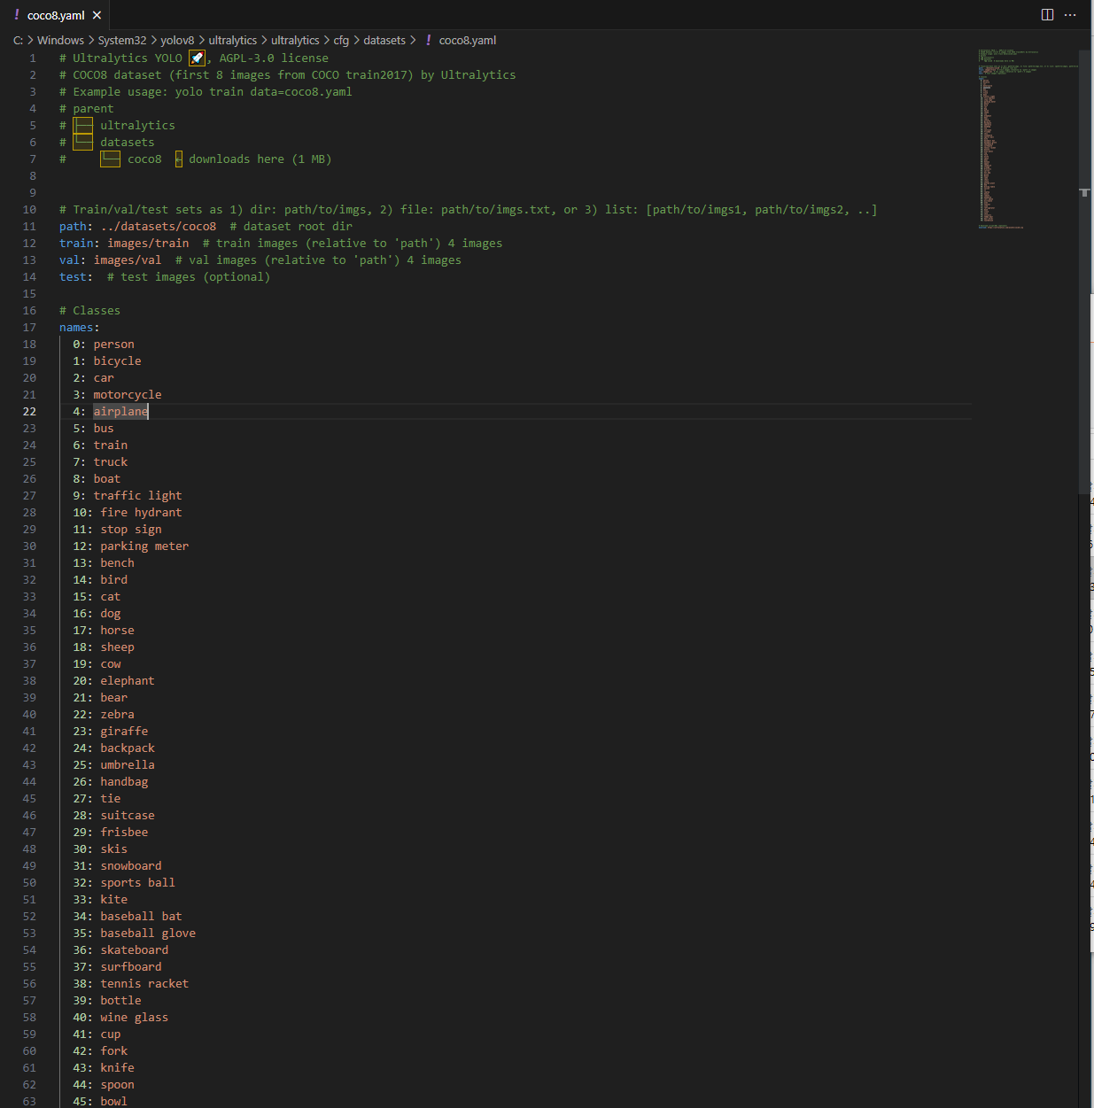Click the 'C:' breadcrumb segment

pyautogui.click(x=18, y=41)
